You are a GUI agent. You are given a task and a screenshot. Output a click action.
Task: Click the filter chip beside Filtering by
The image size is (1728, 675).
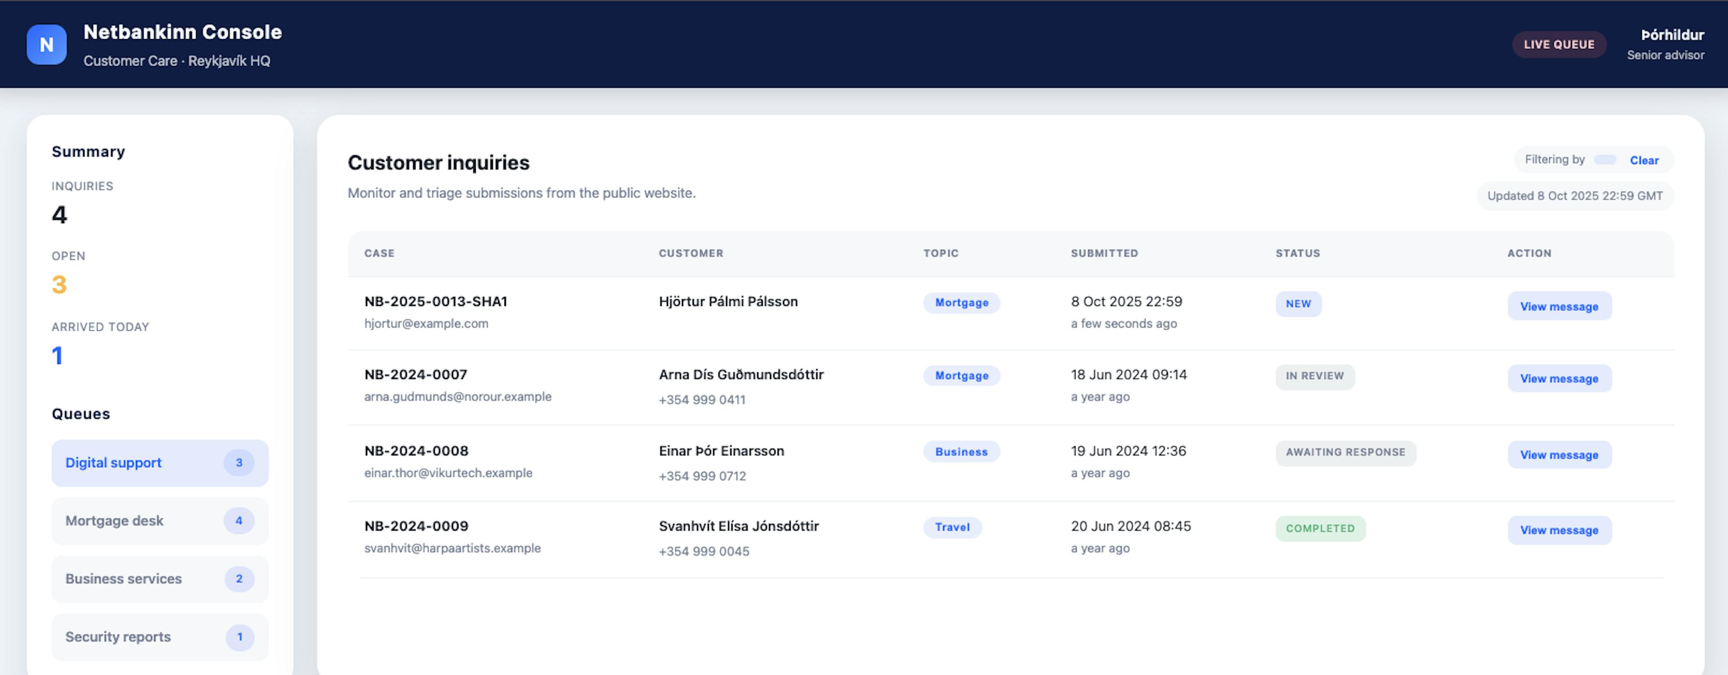coord(1605,160)
